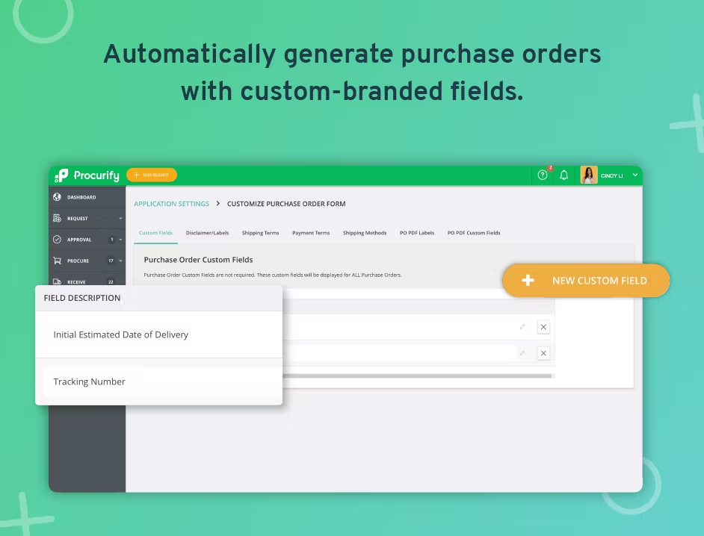This screenshot has width=704, height=536.
Task: Select the Tracking Number field row
Action: (159, 381)
